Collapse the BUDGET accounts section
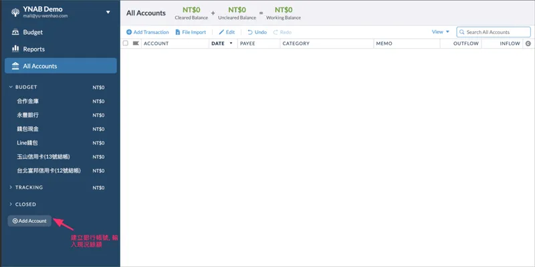 coord(11,87)
